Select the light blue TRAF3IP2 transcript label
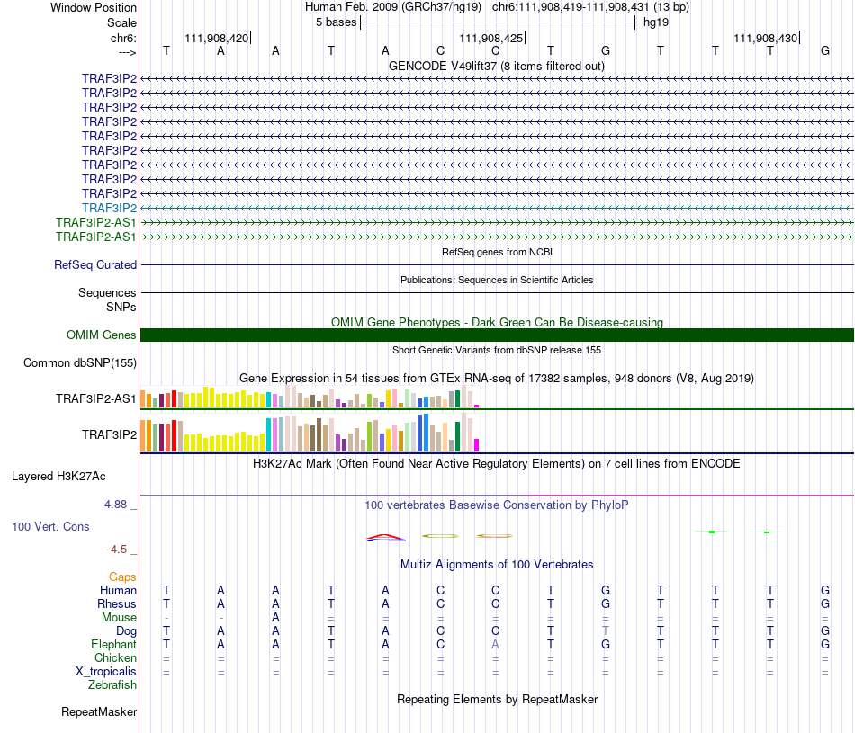Image resolution: width=855 pixels, height=733 pixels. [x=109, y=208]
